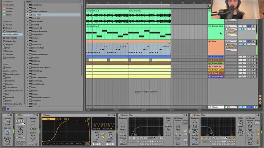This screenshot has height=148, width=264.
Task: Open Bass track Master output dropdown
Action: pyautogui.click(x=231, y=50)
